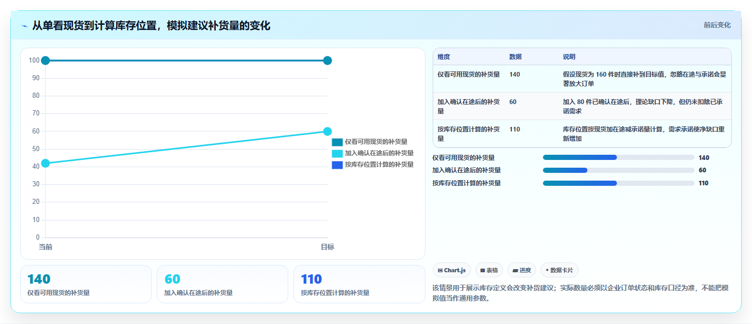The height and width of the screenshot is (324, 752).
Task: Click table cell 加入确认在途后的补货量
Action: click(469, 106)
